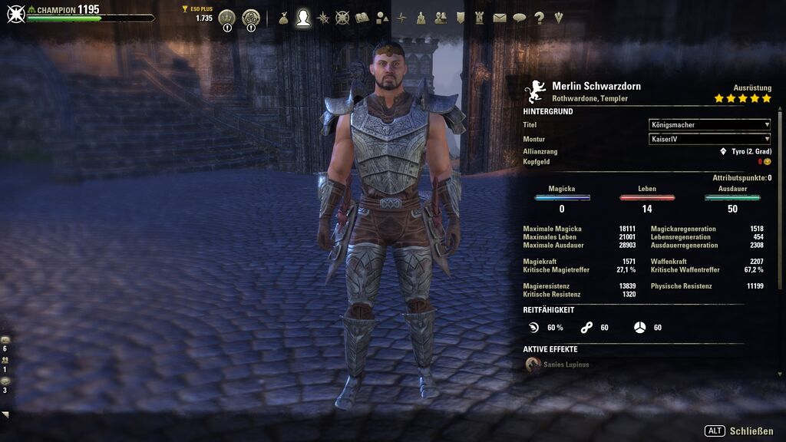This screenshot has height=442, width=786.
Task: Open the alliance war tower icon
Action: tap(479, 18)
